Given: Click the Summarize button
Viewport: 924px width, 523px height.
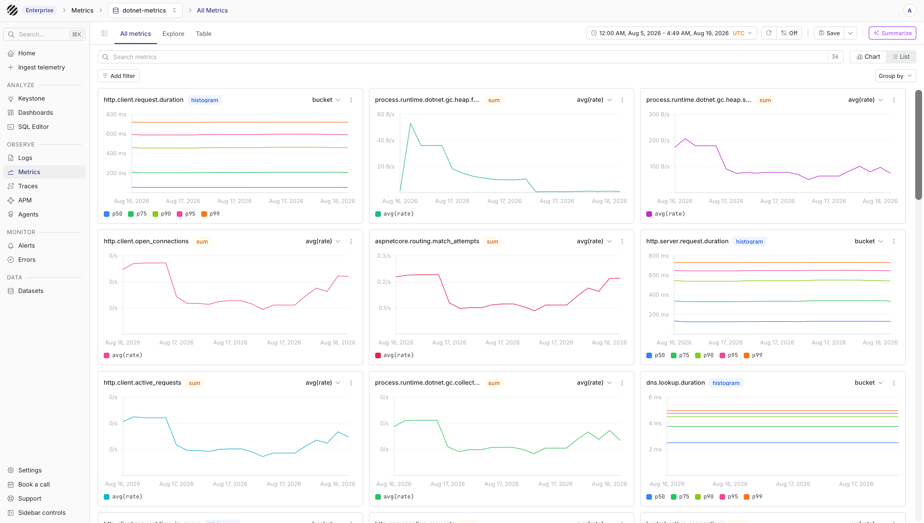Looking at the screenshot, I should click(x=892, y=33).
